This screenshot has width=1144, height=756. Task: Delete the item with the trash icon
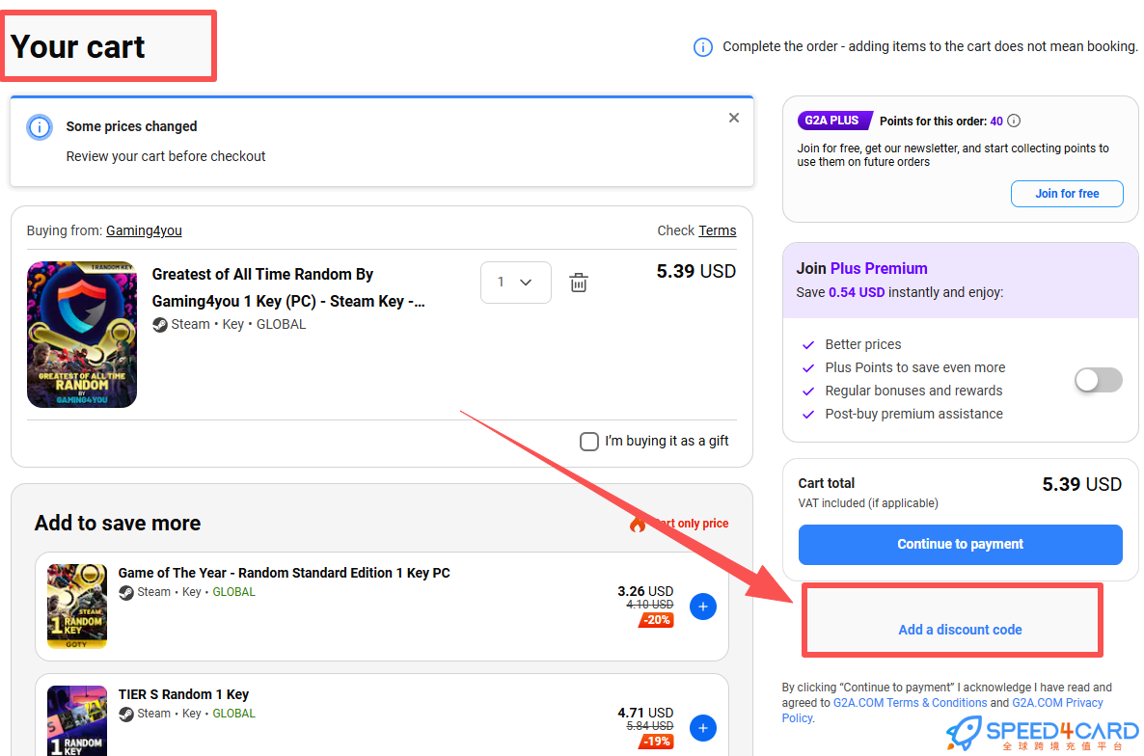(x=579, y=283)
